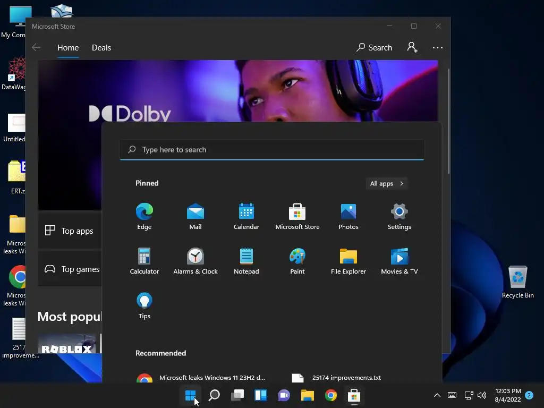Open My Computer desktop icon

click(13, 21)
